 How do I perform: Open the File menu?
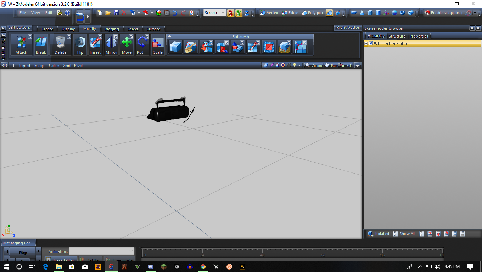[23, 13]
